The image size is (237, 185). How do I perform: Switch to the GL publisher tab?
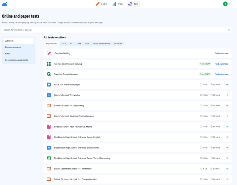pos(71,44)
